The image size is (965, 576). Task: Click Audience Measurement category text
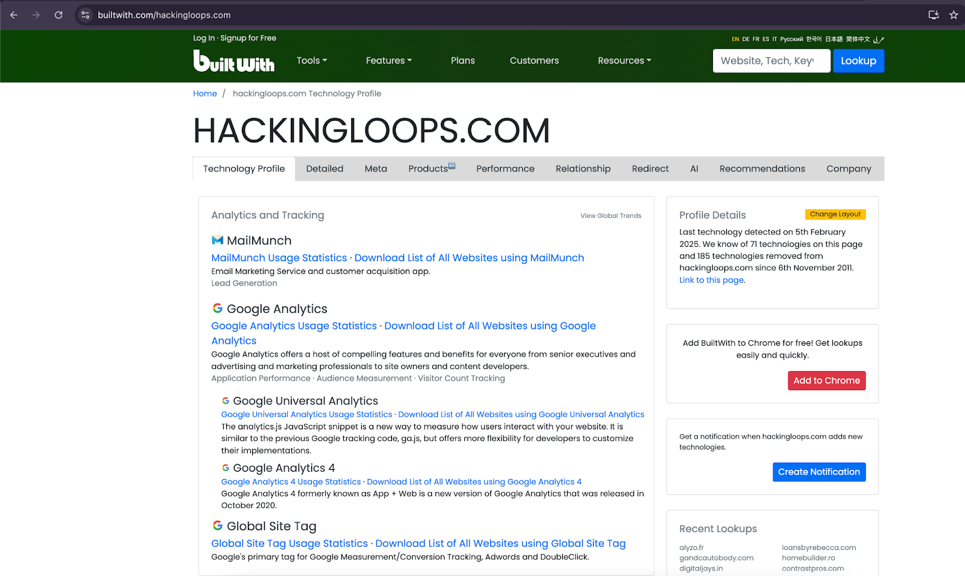coord(364,378)
